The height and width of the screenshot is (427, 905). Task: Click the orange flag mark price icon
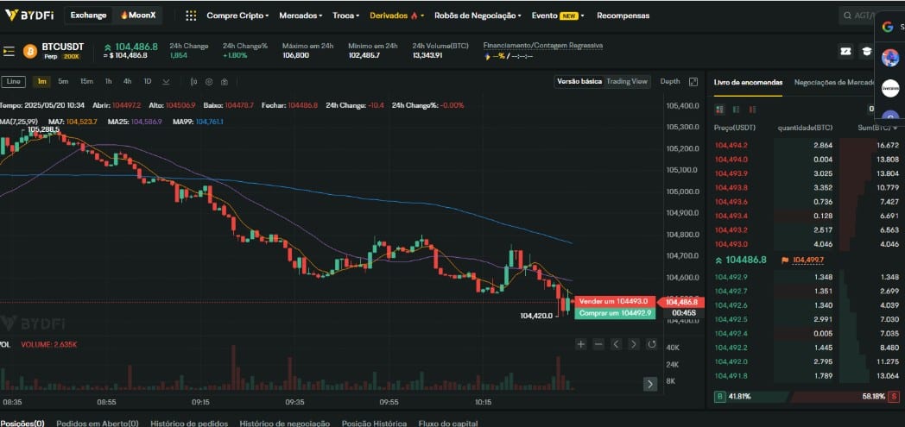pyautogui.click(x=785, y=261)
